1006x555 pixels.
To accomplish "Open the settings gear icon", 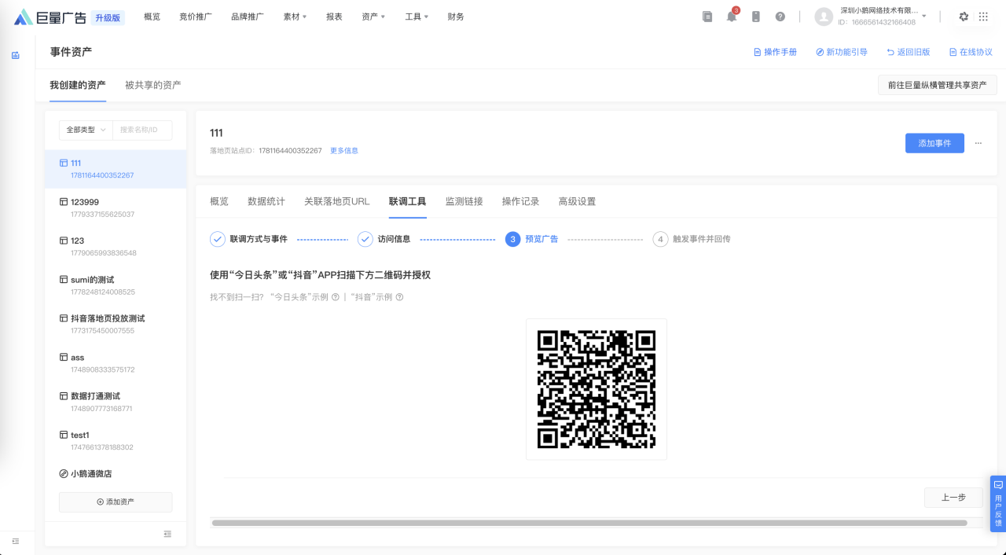I will click(x=964, y=17).
